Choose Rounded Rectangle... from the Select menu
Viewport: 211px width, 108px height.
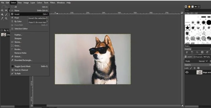tap(30, 60)
